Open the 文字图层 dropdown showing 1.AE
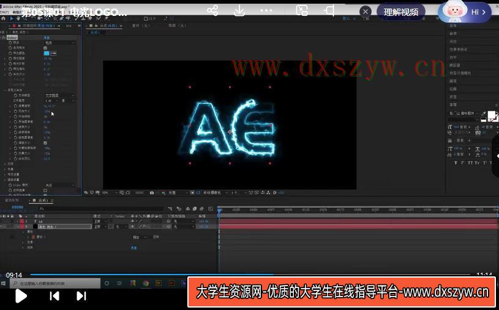 [51, 100]
